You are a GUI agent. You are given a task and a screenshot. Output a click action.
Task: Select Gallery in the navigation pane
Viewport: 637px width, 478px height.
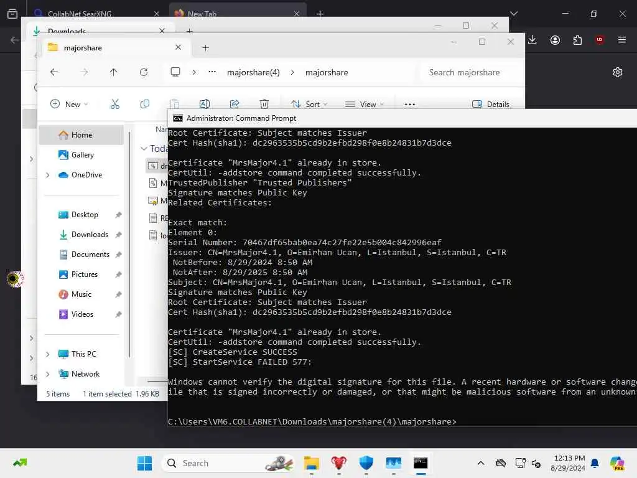pos(83,155)
